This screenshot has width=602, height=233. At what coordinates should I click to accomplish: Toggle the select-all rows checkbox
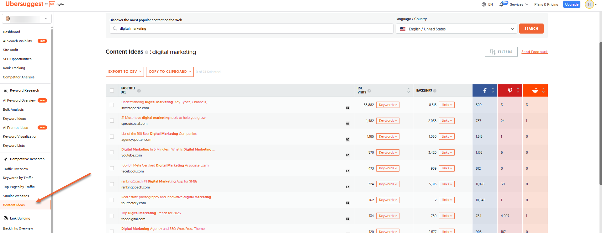(x=112, y=91)
